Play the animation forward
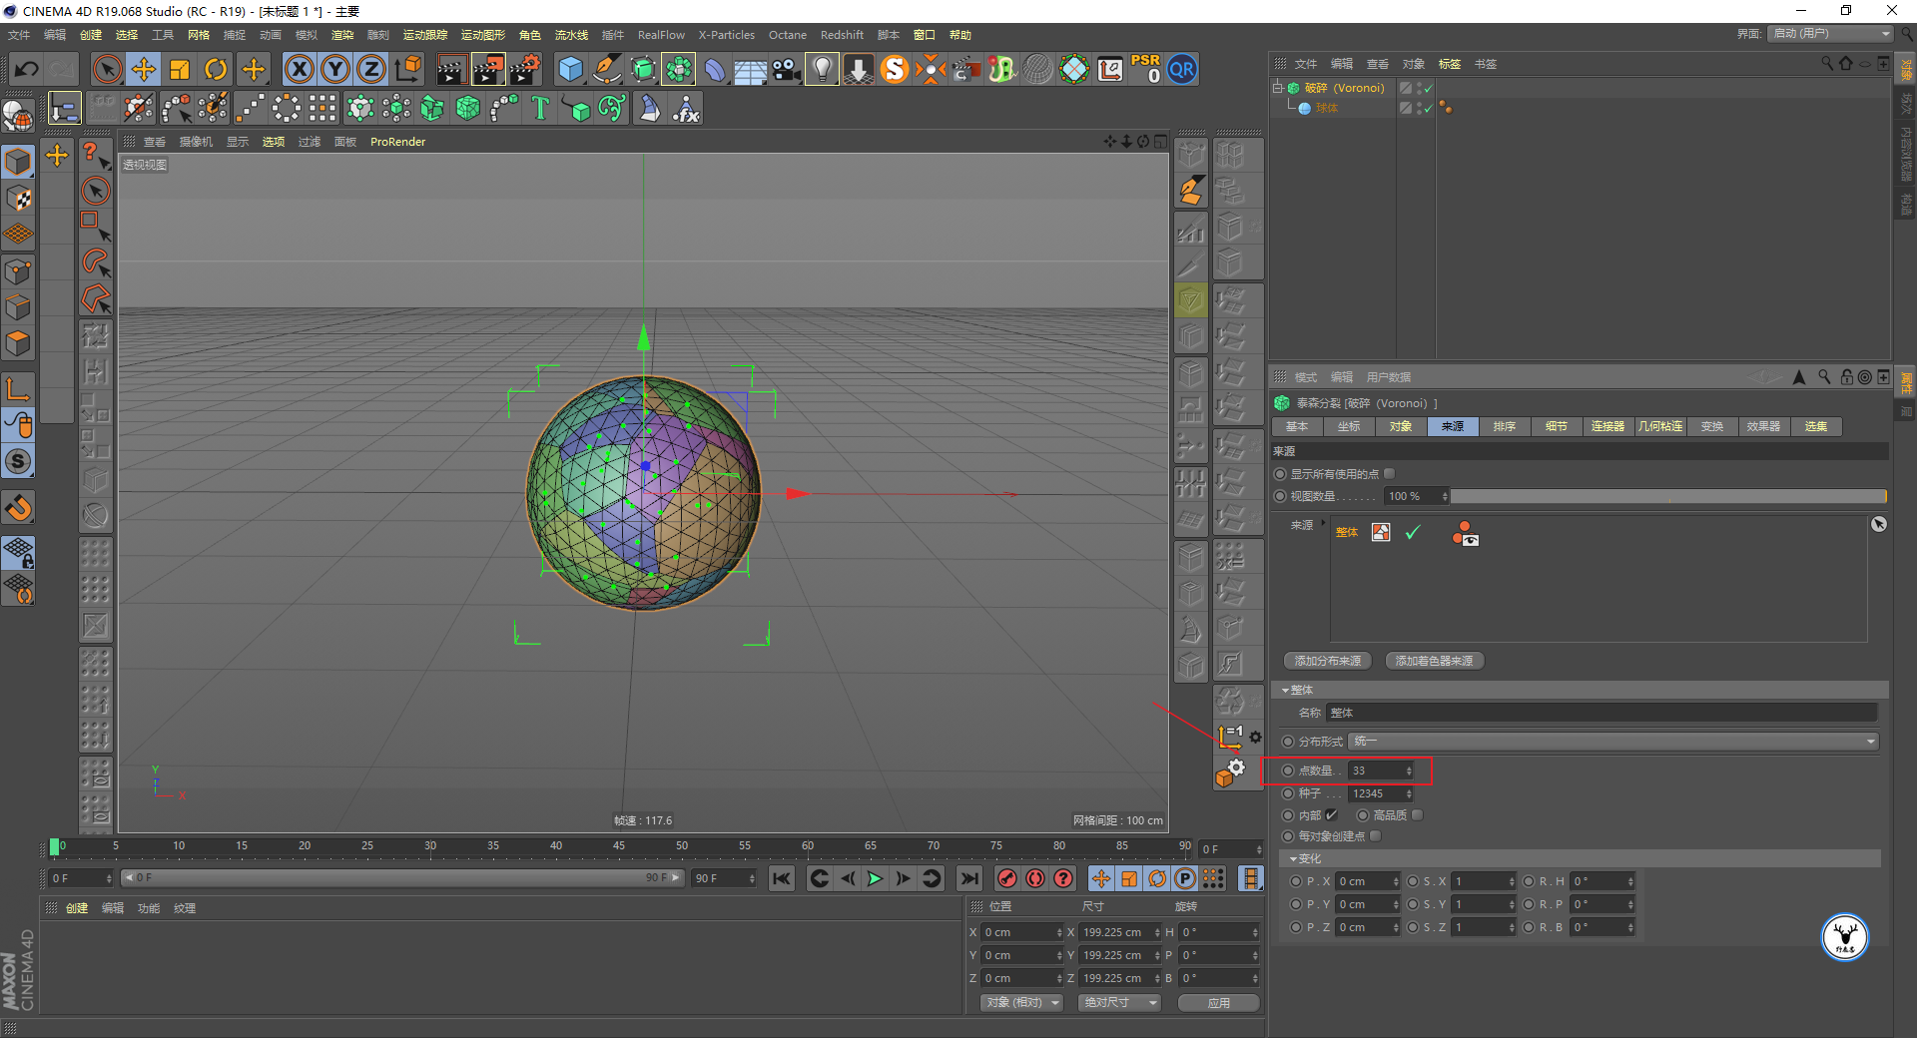The image size is (1917, 1038). (875, 878)
